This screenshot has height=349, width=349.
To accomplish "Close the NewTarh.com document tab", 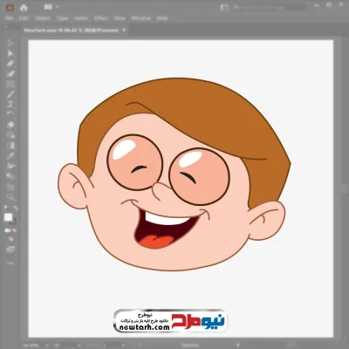I will 124,30.
